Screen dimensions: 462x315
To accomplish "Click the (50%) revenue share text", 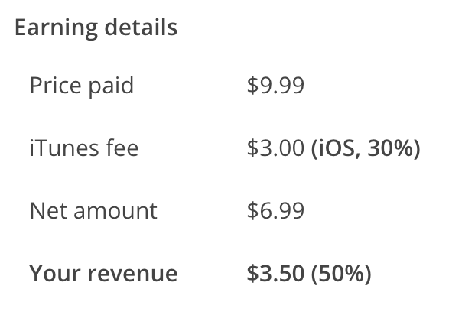I will click(x=341, y=273).
